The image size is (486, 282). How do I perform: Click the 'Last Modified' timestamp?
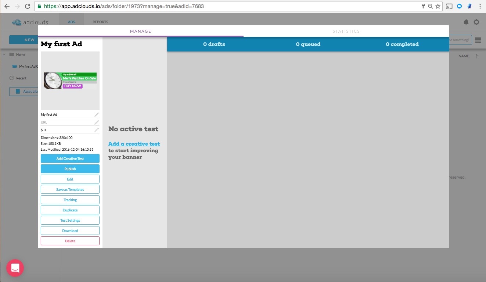click(67, 150)
